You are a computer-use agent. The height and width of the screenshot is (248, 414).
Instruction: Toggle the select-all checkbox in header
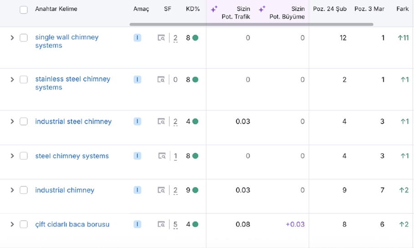24,10
